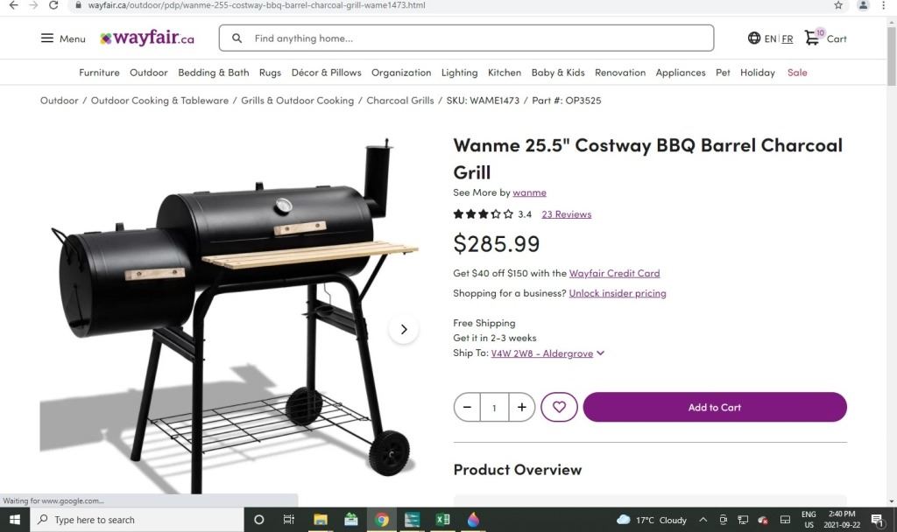Open the Excel icon in the taskbar
The width and height of the screenshot is (897, 532).
coord(442,520)
